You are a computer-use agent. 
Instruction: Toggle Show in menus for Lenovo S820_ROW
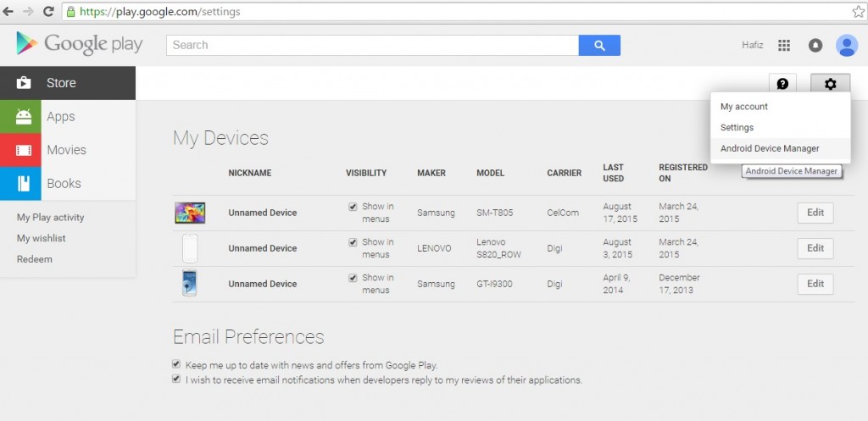coord(353,242)
